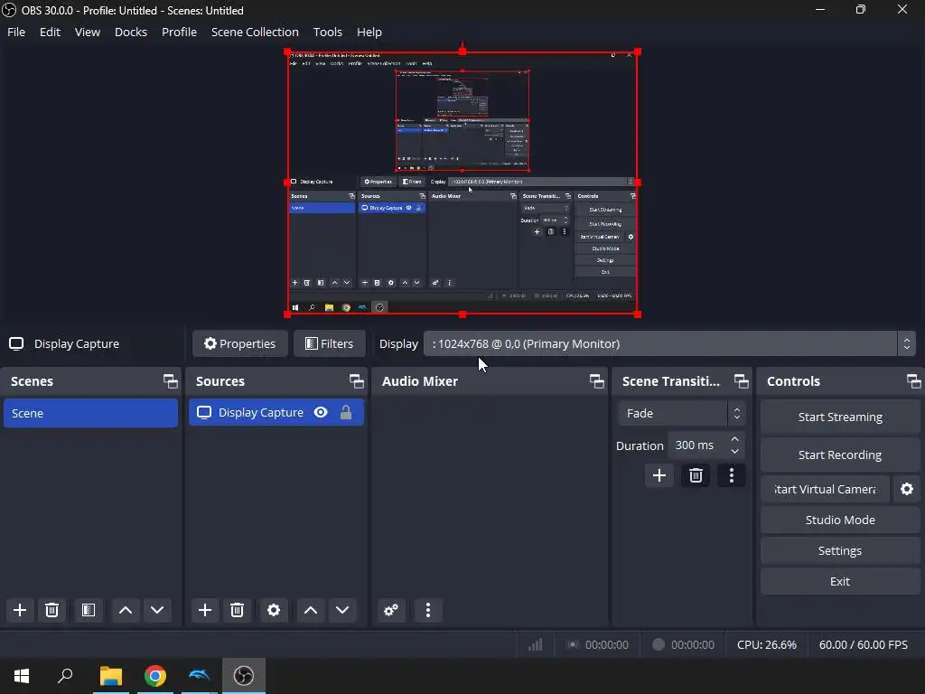Open the Tools menu
The width and height of the screenshot is (925, 694).
(327, 32)
